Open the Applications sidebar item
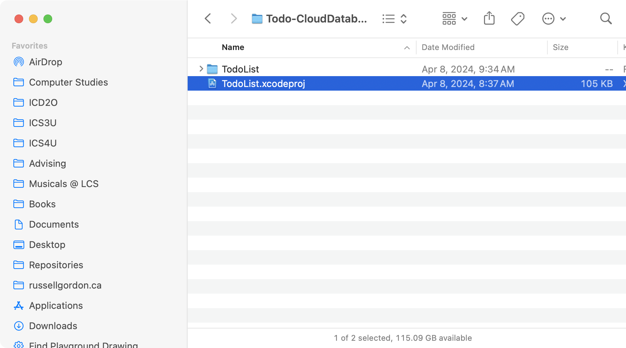This screenshot has width=626, height=348. click(x=56, y=306)
